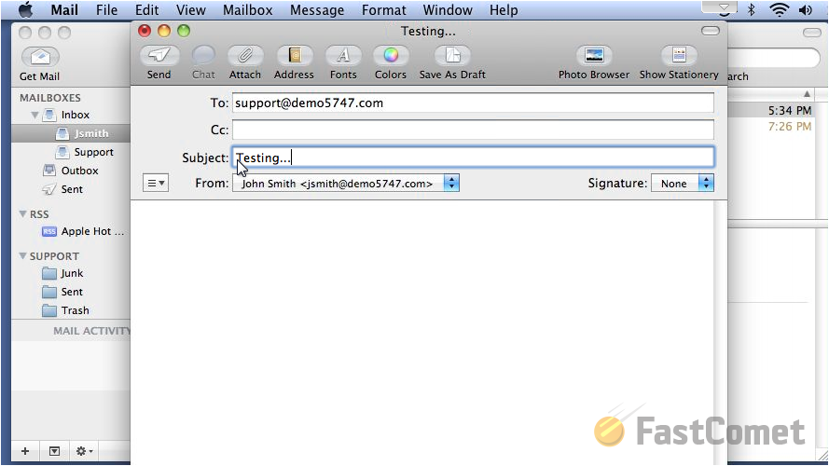Click the Get Mail envelope icon
Viewport: 829px width, 466px height.
(41, 57)
